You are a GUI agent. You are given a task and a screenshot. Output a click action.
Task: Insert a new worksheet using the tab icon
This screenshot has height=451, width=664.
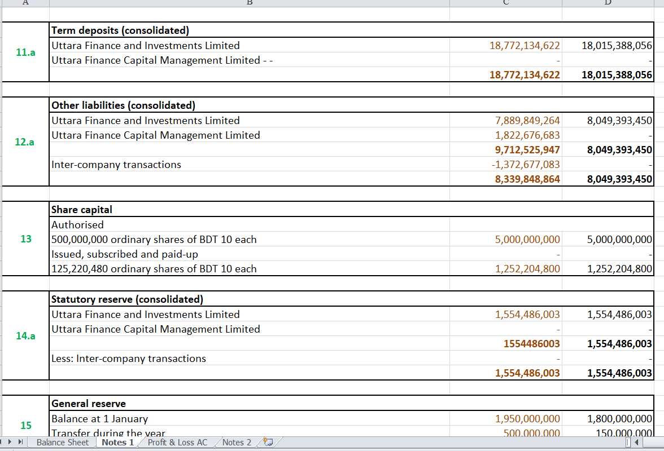(267, 443)
